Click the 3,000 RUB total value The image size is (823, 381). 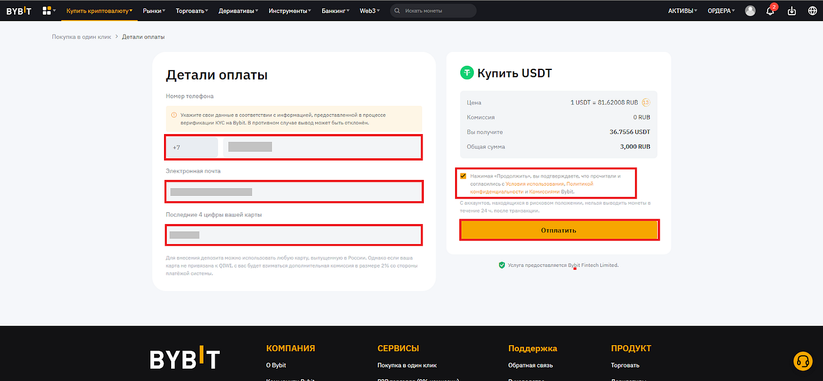[x=635, y=146]
